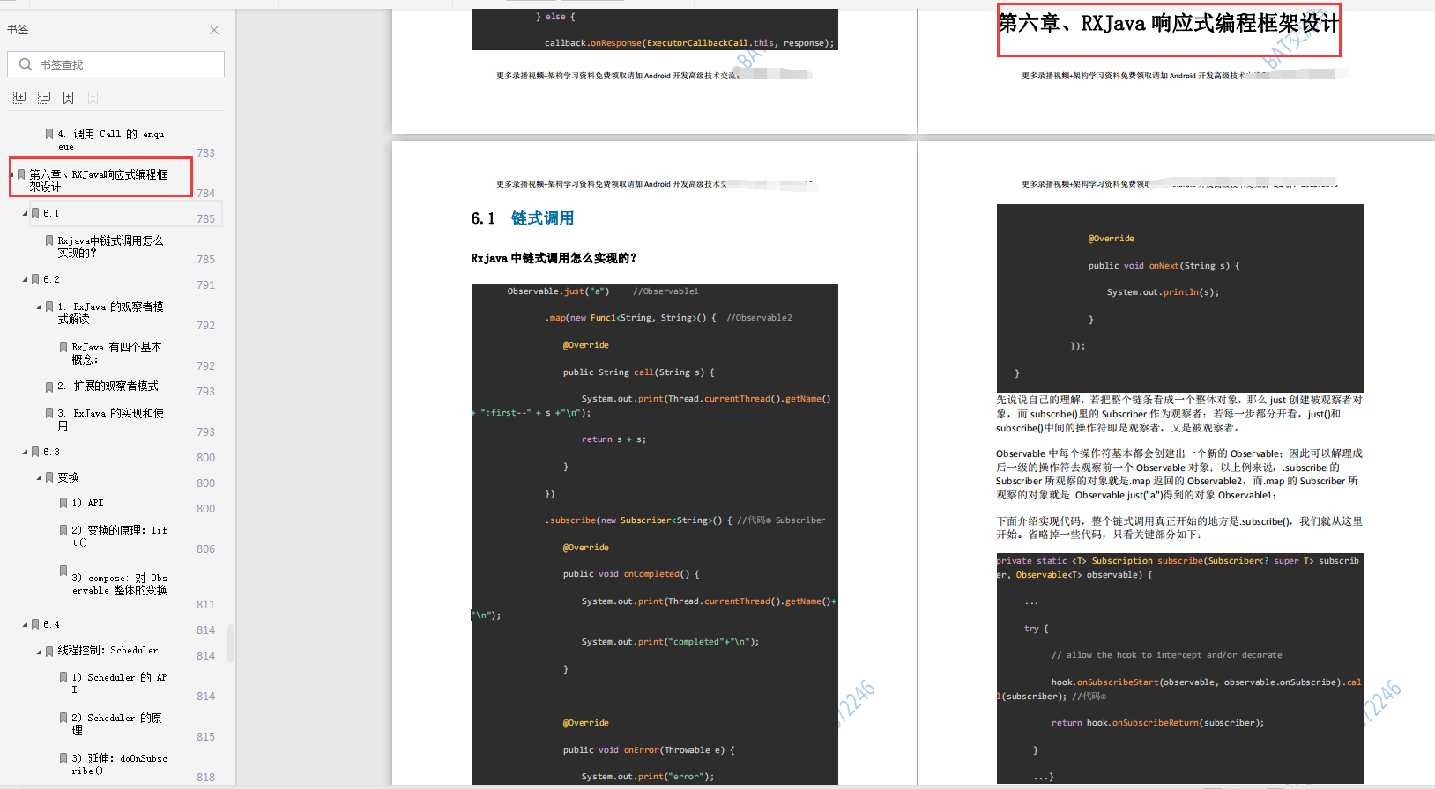Click paragraph starting 下面介绍实现代码
Image resolution: width=1435 pixels, height=789 pixels.
[x=1179, y=527]
